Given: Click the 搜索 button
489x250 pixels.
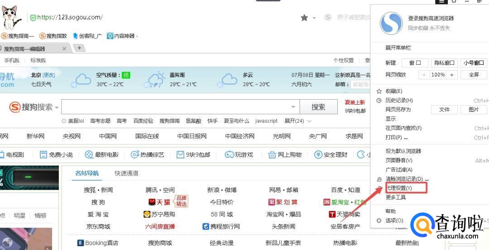Looking at the screenshot, I should click(318, 107).
